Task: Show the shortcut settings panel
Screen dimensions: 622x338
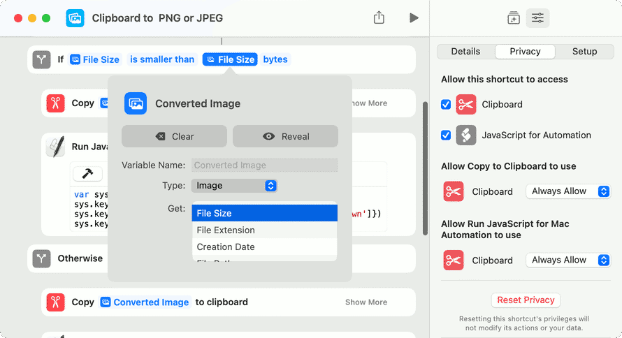Action: [x=537, y=18]
